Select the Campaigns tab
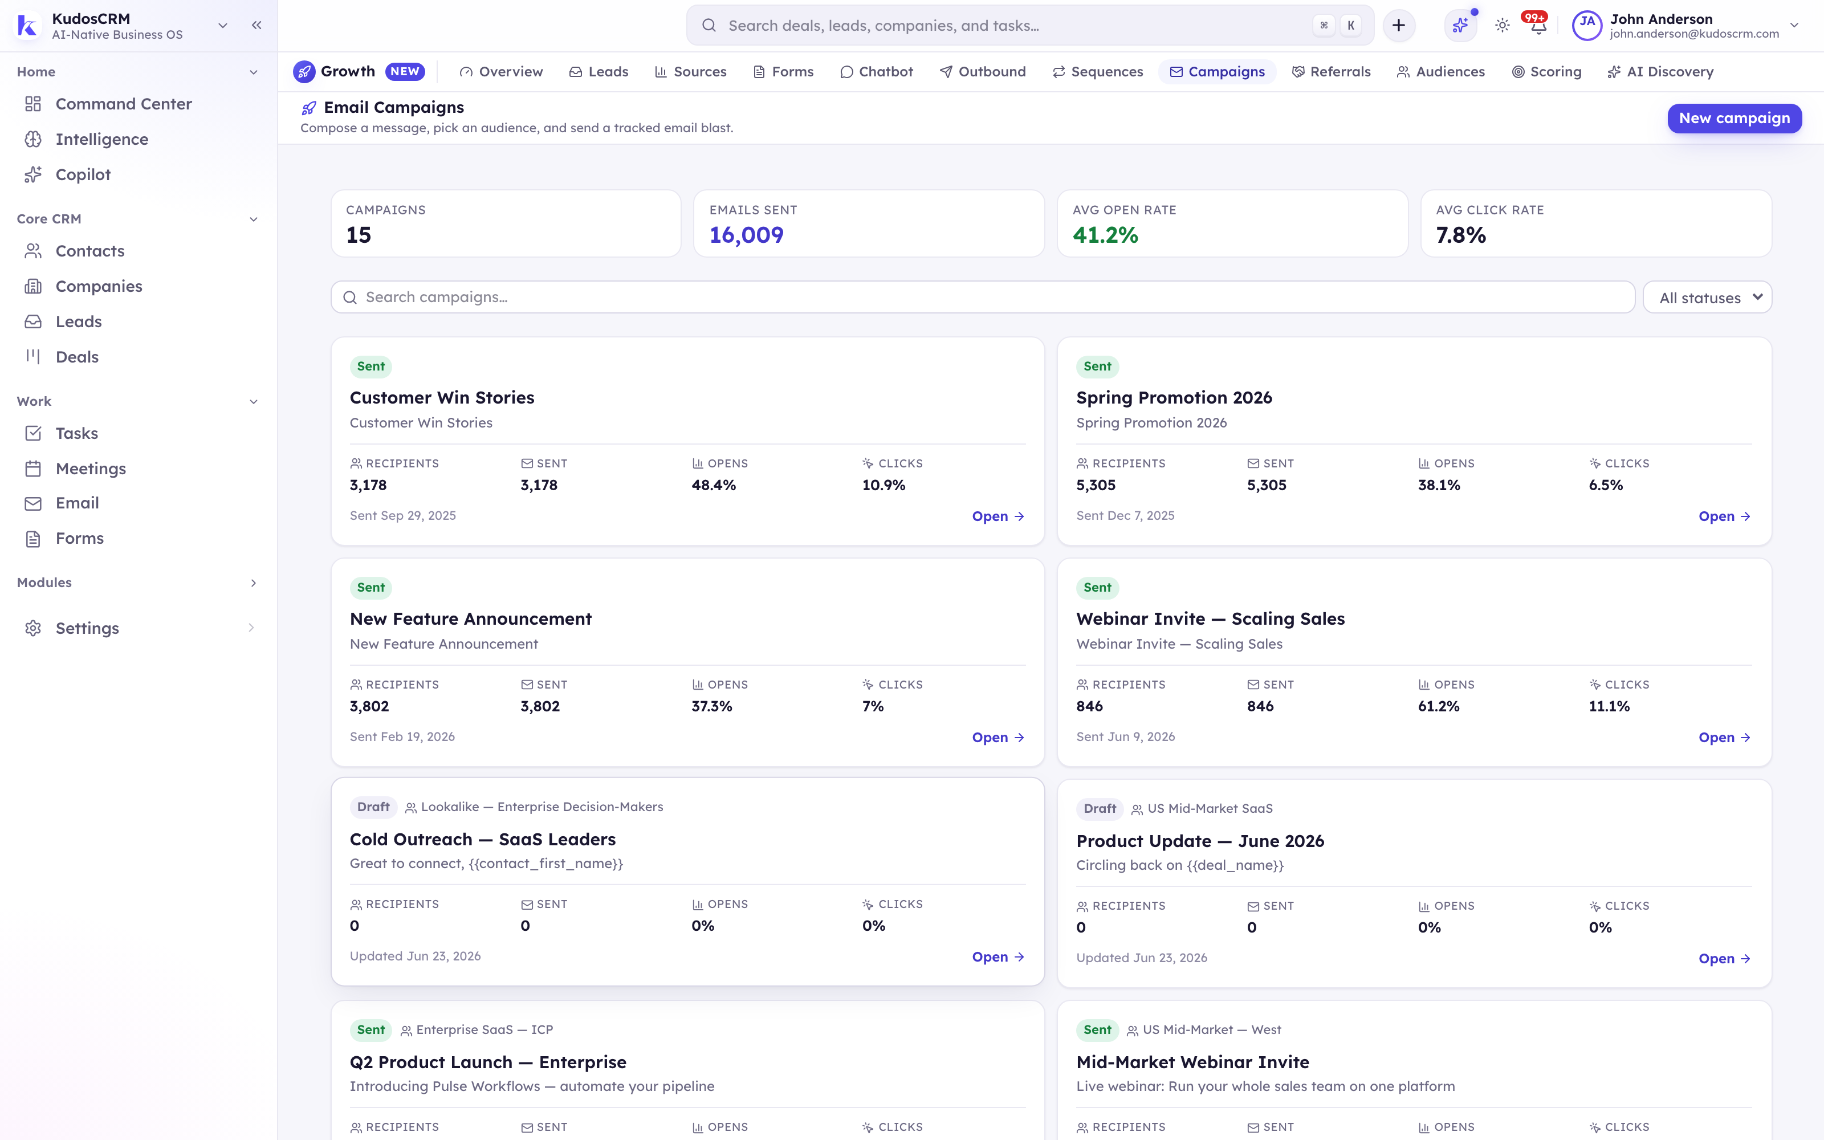Viewport: 1824px width, 1140px height. pyautogui.click(x=1216, y=72)
